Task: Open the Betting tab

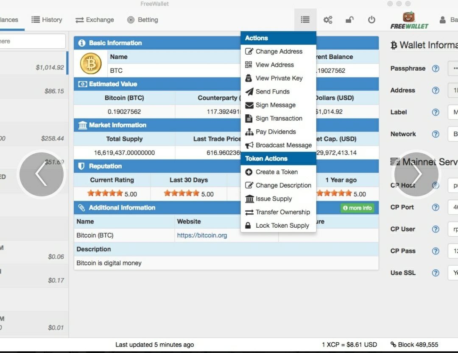Action: (x=143, y=20)
